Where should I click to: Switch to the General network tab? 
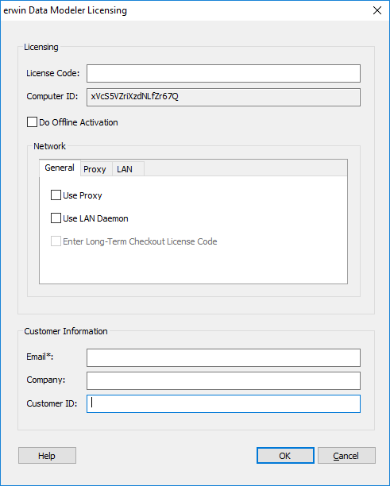click(x=60, y=168)
